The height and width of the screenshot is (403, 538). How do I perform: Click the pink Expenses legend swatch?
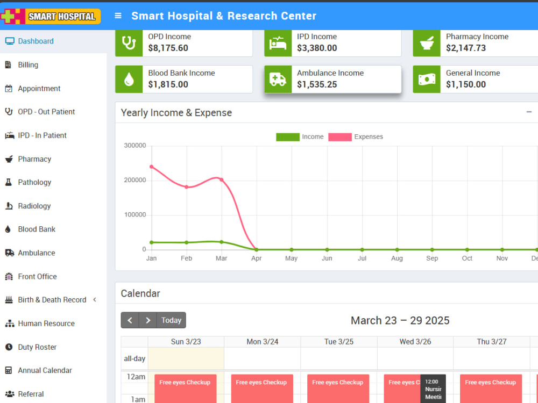pos(340,137)
